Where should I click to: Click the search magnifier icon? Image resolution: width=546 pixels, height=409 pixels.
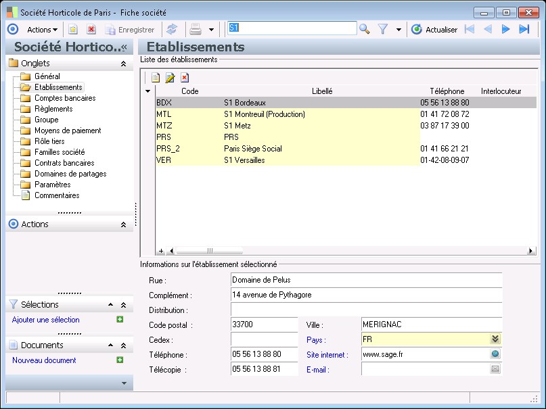tap(364, 29)
